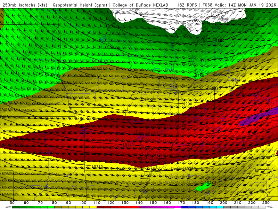Click the legend value 130

[125, 203]
